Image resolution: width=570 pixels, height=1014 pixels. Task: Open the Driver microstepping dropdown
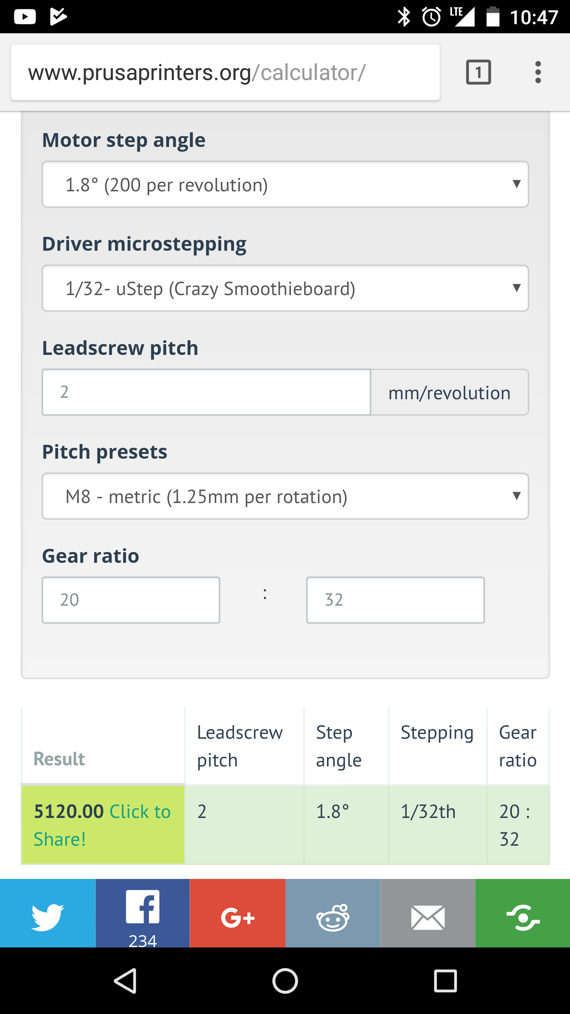pyautogui.click(x=285, y=288)
